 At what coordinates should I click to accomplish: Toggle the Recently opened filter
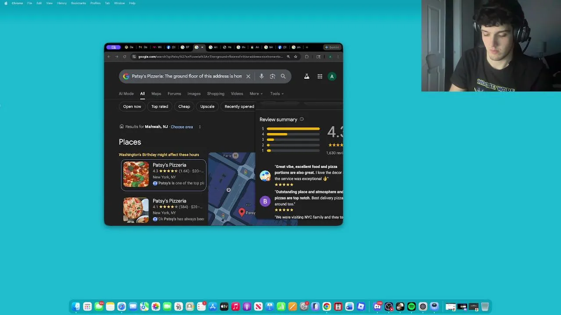(x=239, y=106)
